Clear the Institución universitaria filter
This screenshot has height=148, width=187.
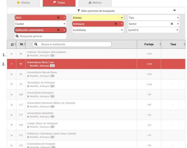click(x=58, y=30)
